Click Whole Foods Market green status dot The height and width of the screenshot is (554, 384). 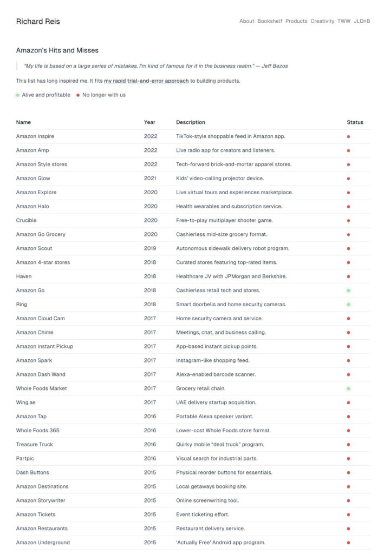coord(348,388)
